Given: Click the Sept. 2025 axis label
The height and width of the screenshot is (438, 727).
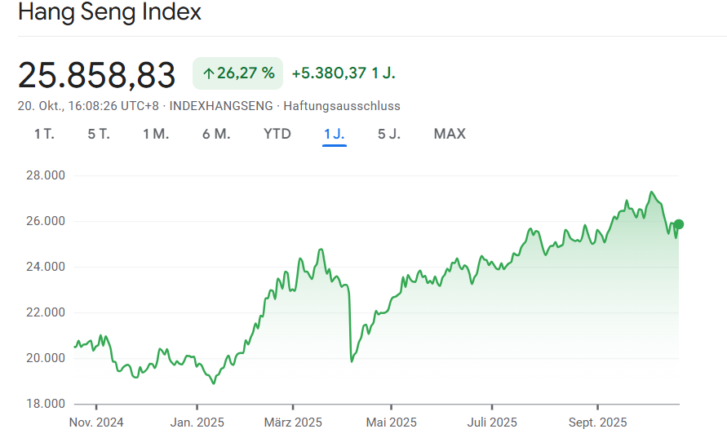Looking at the screenshot, I should [x=597, y=423].
